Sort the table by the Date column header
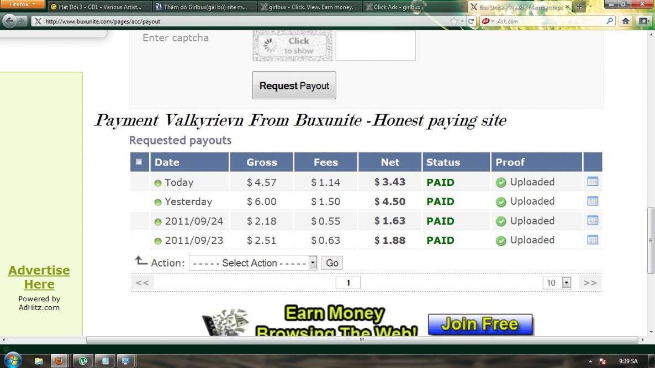 coord(189,162)
